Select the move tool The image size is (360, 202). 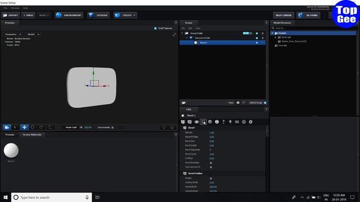24,127
